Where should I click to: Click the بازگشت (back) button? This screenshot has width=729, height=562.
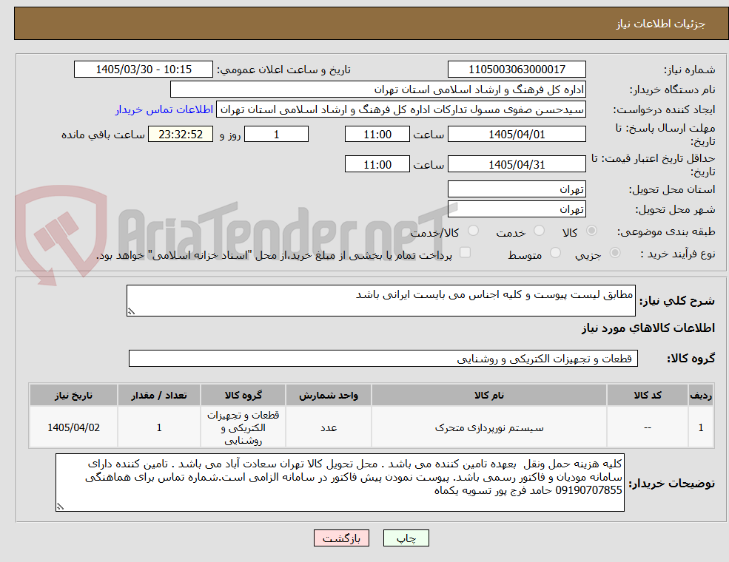pos(341,538)
